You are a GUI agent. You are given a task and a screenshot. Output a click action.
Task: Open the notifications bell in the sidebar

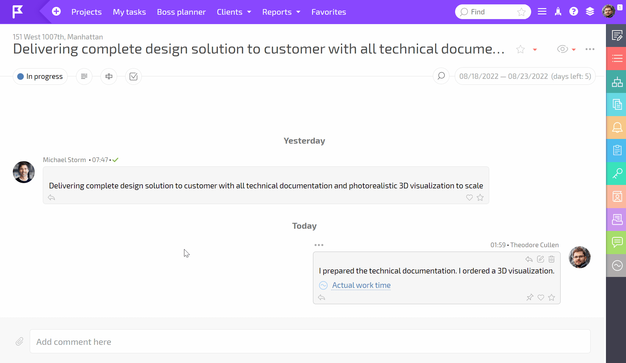(x=617, y=128)
